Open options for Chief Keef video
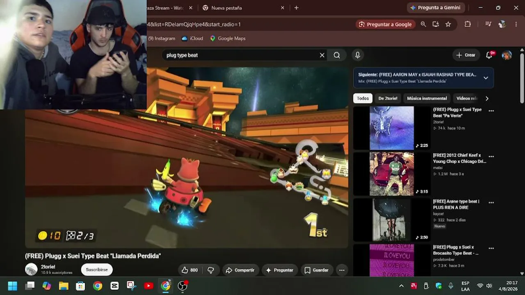The height and width of the screenshot is (295, 525). [491, 157]
